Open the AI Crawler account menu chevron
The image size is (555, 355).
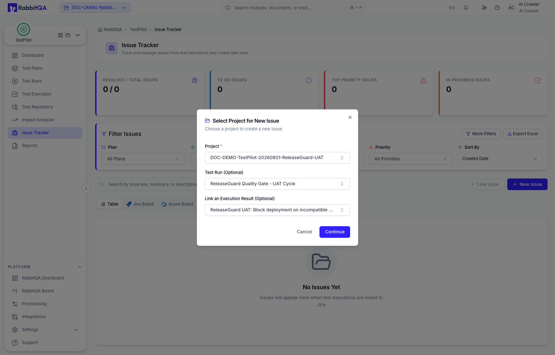pos(544,8)
